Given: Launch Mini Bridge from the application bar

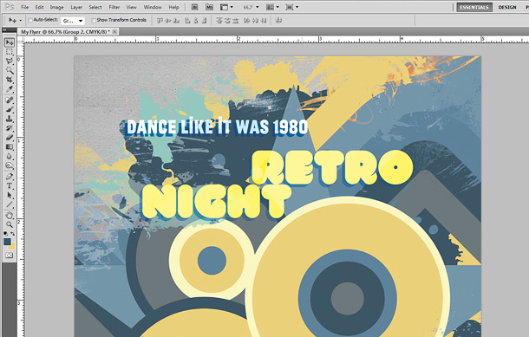Looking at the screenshot, I should (x=209, y=7).
